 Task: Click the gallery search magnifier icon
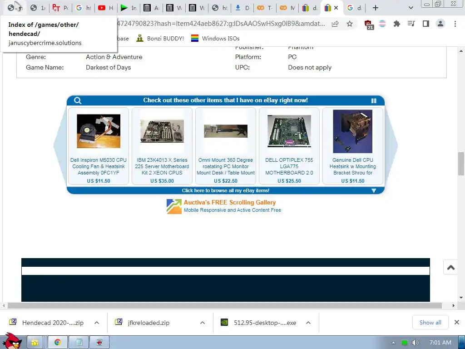(x=78, y=100)
